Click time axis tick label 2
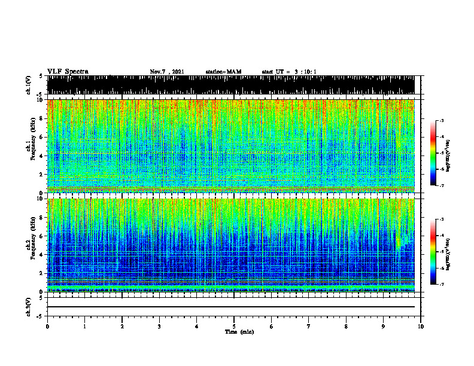The height and width of the screenshot is (366, 474). click(x=122, y=327)
